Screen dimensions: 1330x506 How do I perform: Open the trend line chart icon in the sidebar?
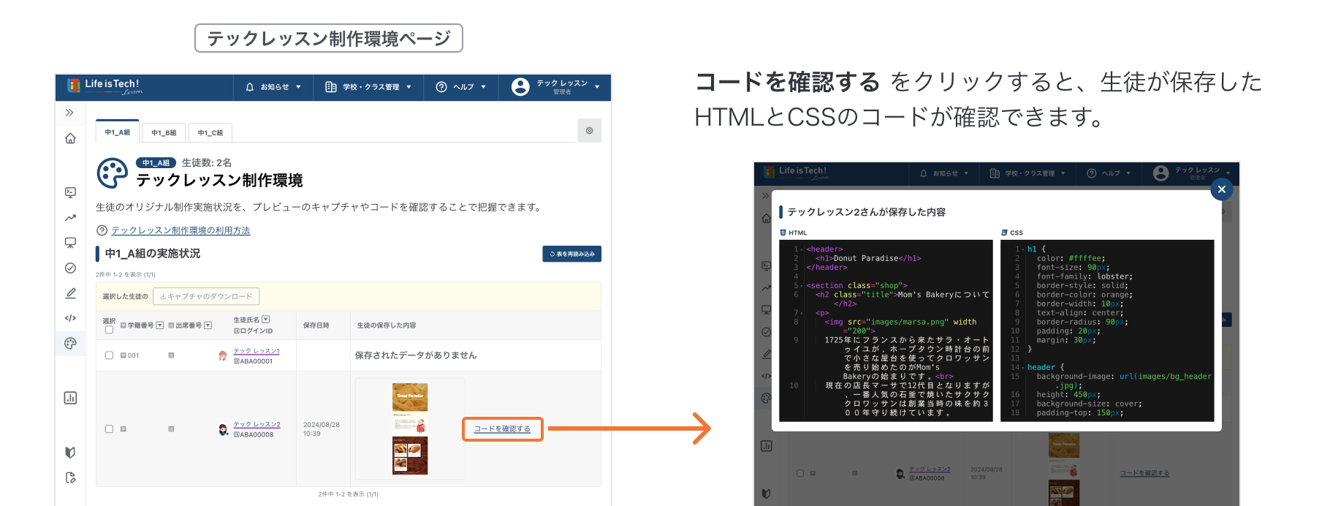(x=70, y=217)
